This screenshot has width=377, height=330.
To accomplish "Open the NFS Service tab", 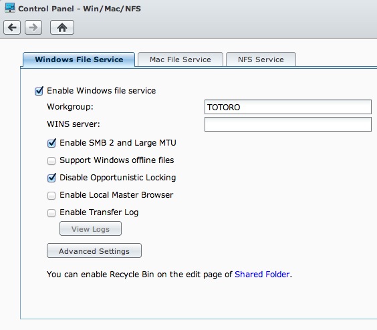I will (x=261, y=59).
